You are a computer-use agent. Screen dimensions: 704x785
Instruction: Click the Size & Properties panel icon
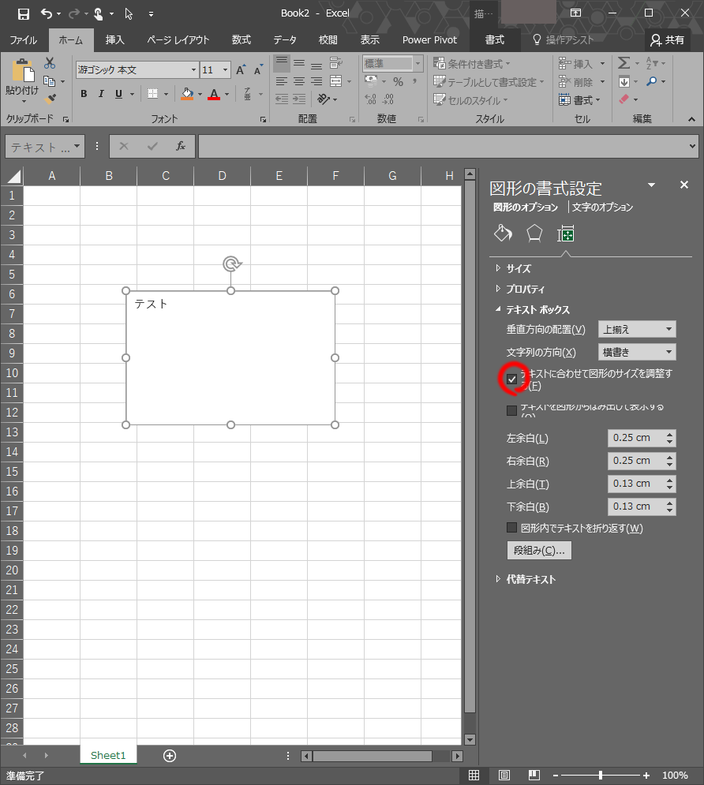(x=567, y=233)
